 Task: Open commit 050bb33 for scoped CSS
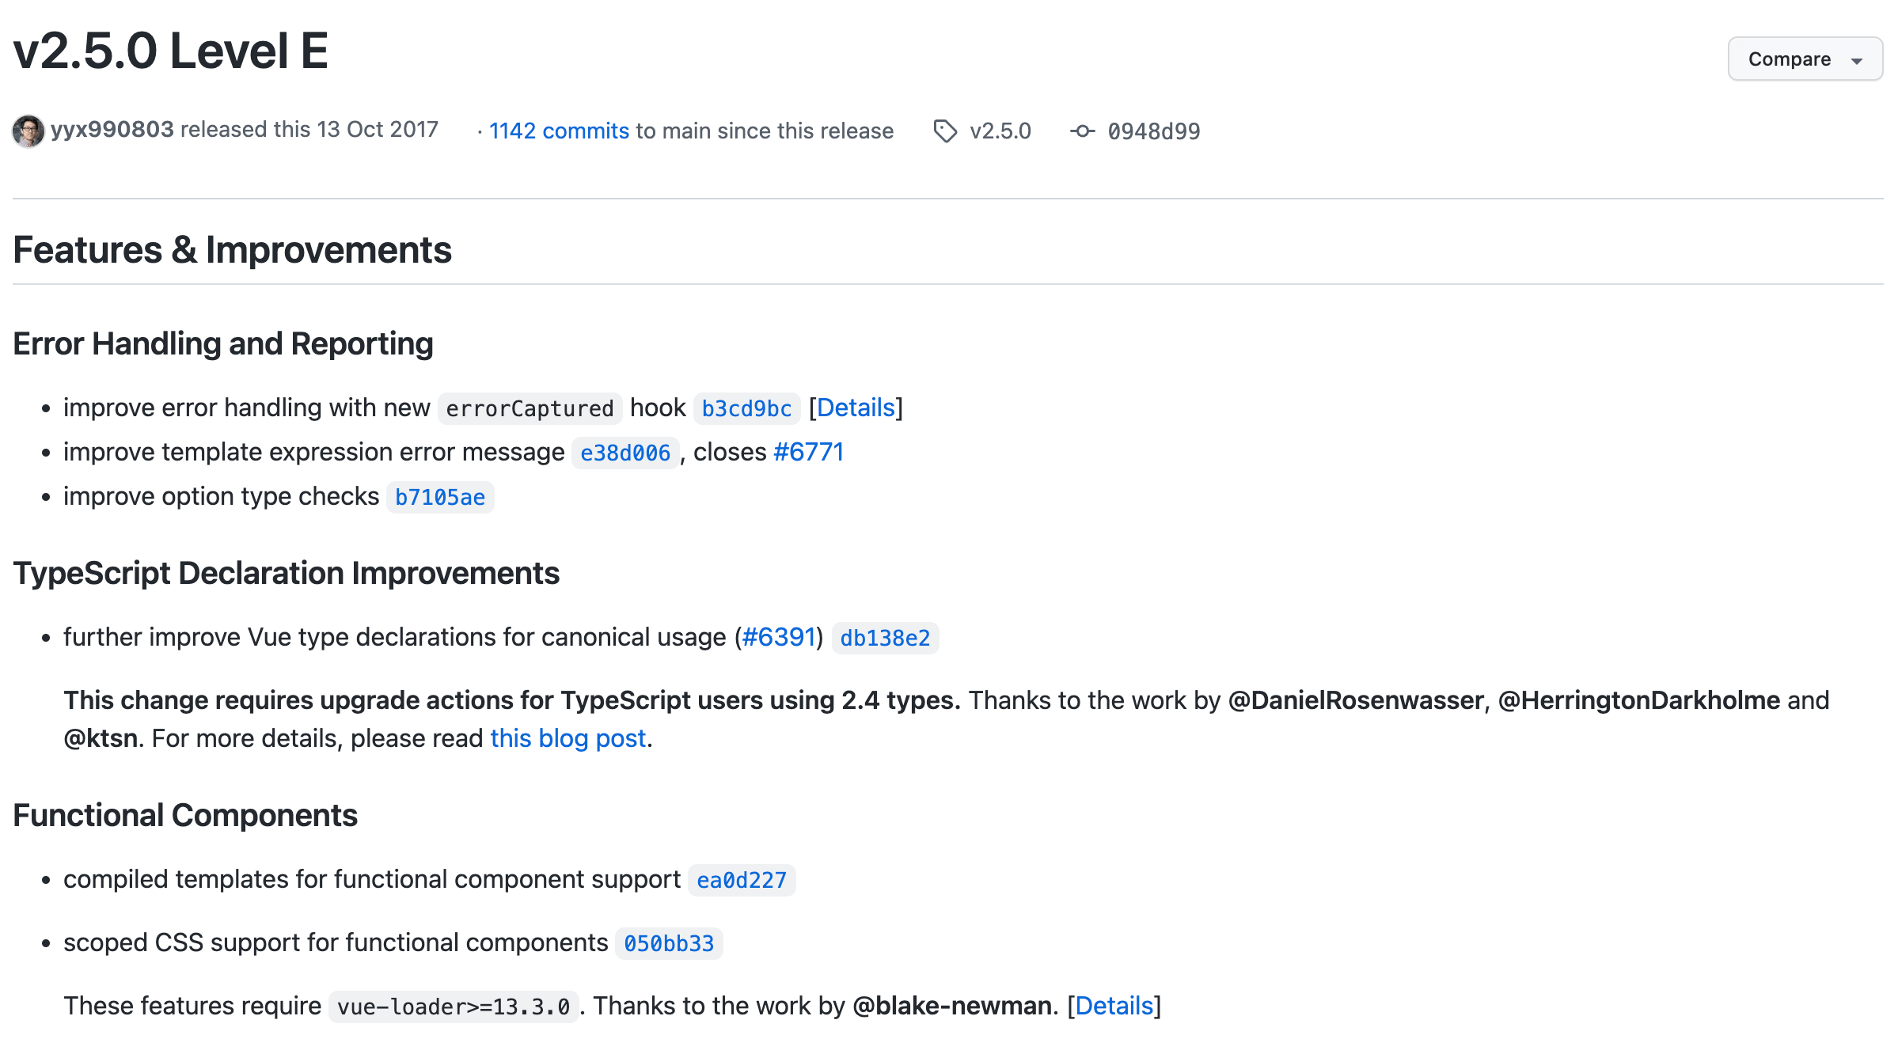pos(669,944)
